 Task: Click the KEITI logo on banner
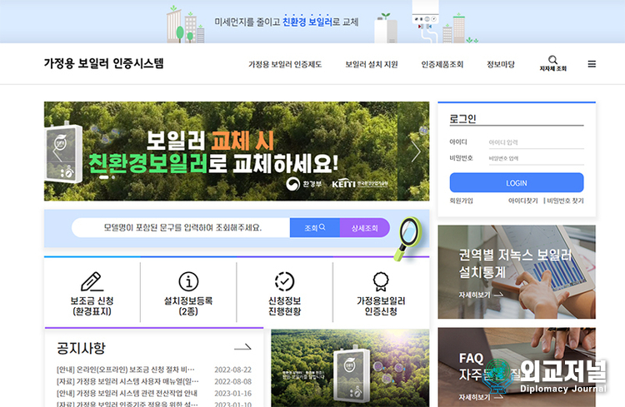tap(359, 184)
